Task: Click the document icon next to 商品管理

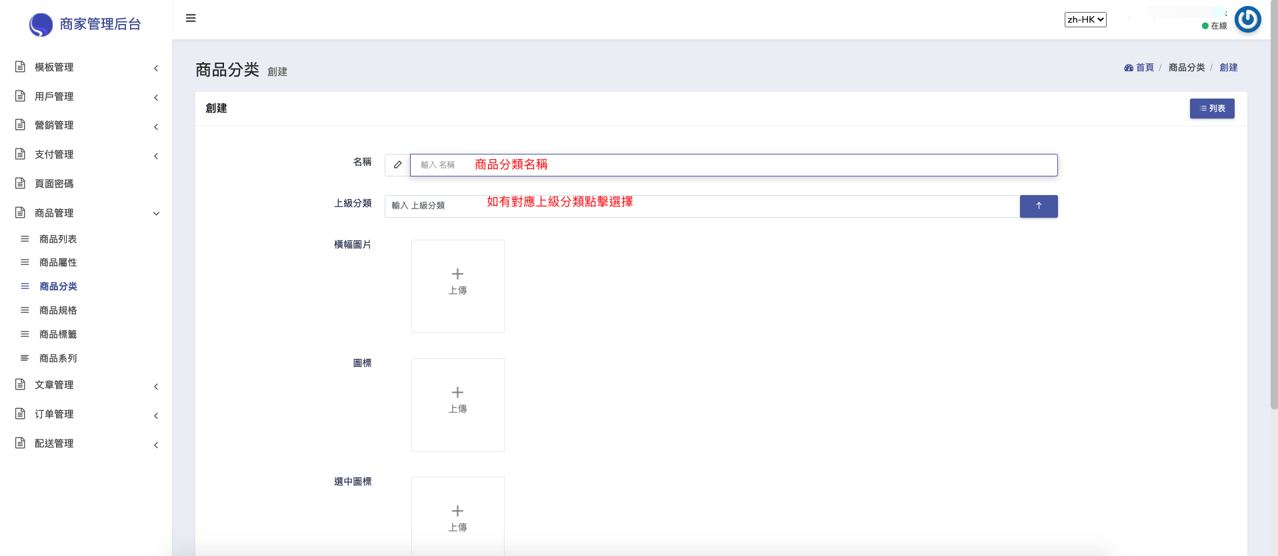Action: (21, 212)
